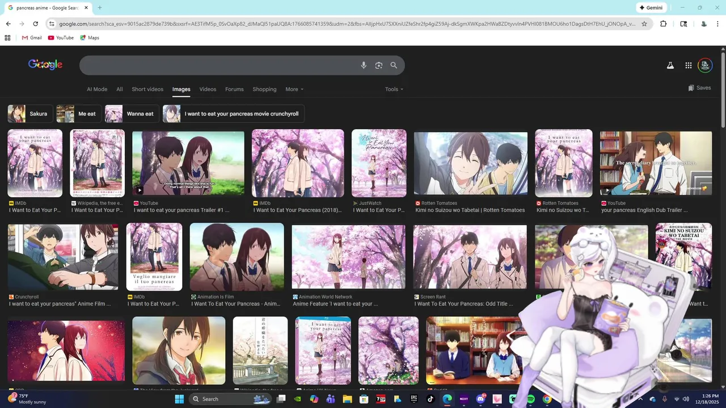Open the JustWatch poster thumbnail
This screenshot has height=408, width=726.
tap(379, 163)
